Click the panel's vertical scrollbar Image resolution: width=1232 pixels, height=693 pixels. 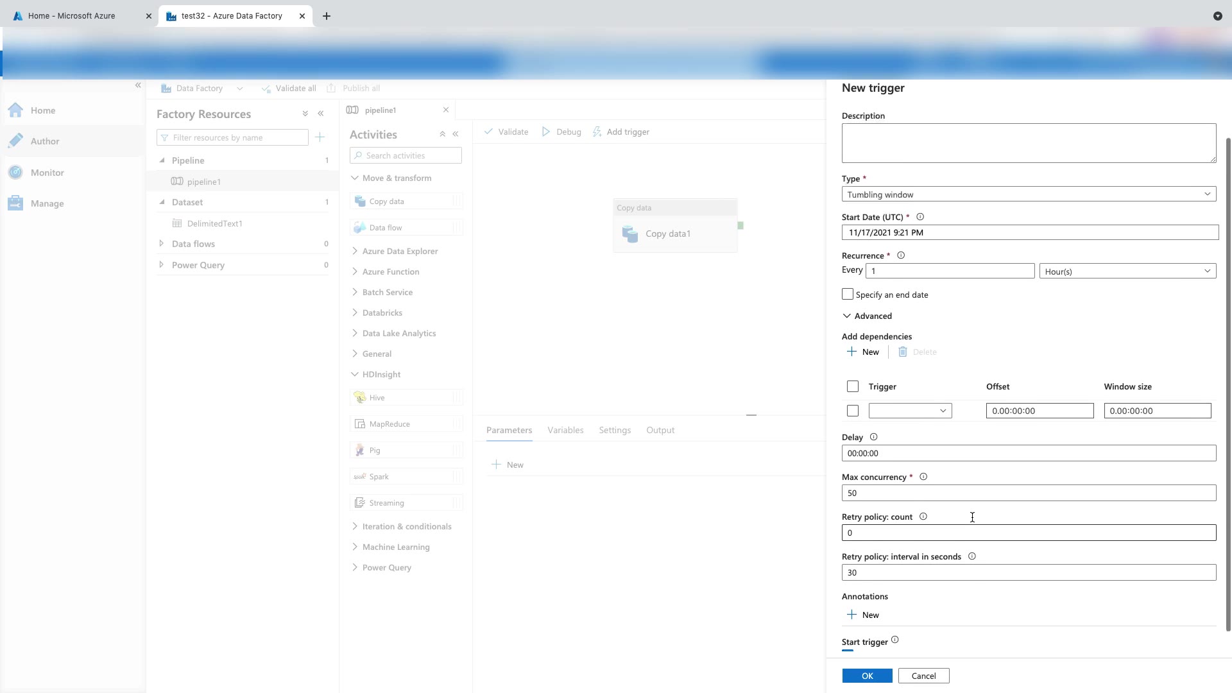[x=1228, y=385]
